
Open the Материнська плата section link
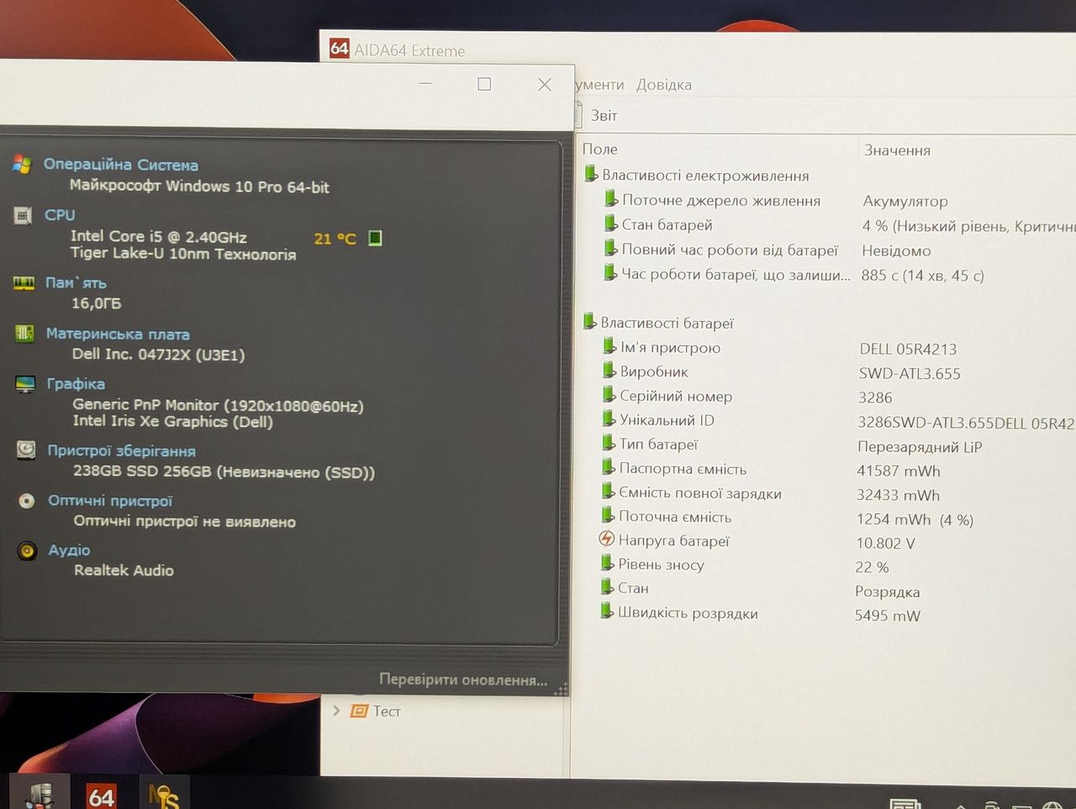tap(118, 334)
